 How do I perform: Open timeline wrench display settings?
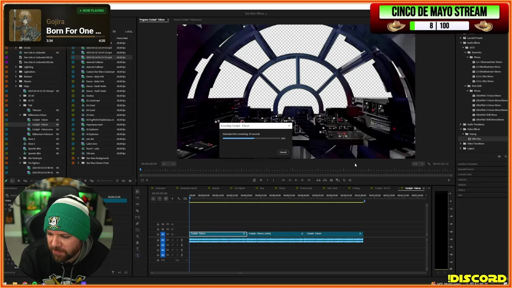[179, 198]
